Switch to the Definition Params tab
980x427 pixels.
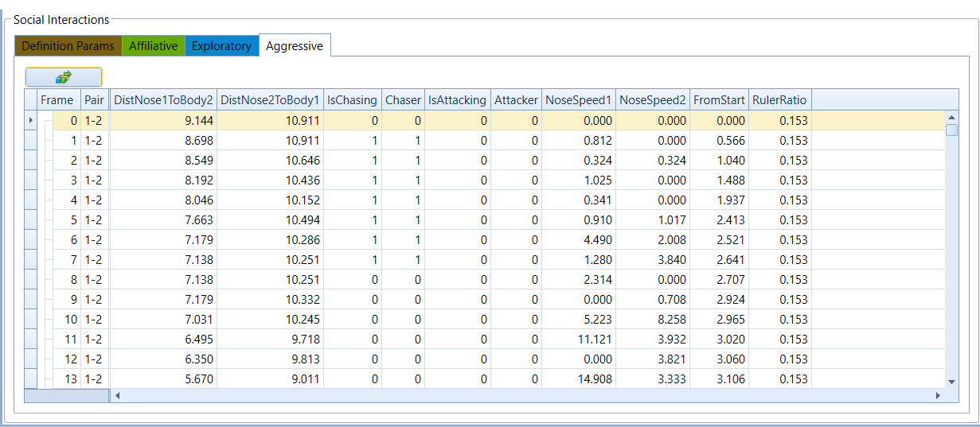tap(68, 46)
